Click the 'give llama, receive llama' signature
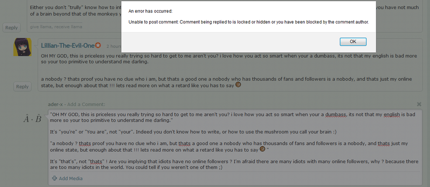Viewport: 430px width, 187px height. point(56,27)
